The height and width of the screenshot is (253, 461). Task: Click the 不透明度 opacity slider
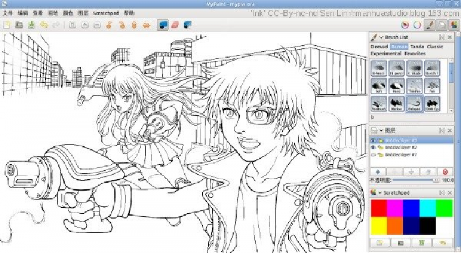coord(416,180)
